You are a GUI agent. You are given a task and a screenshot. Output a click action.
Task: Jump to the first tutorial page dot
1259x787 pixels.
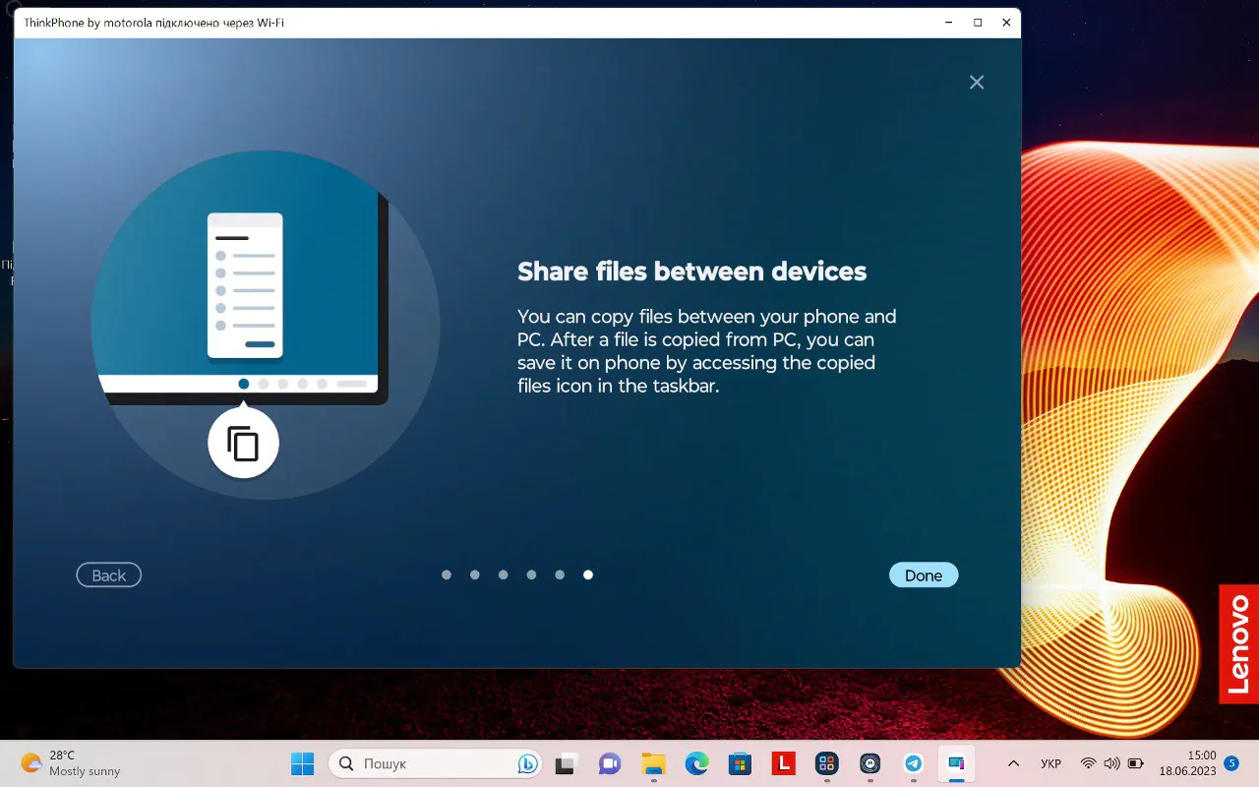click(447, 575)
